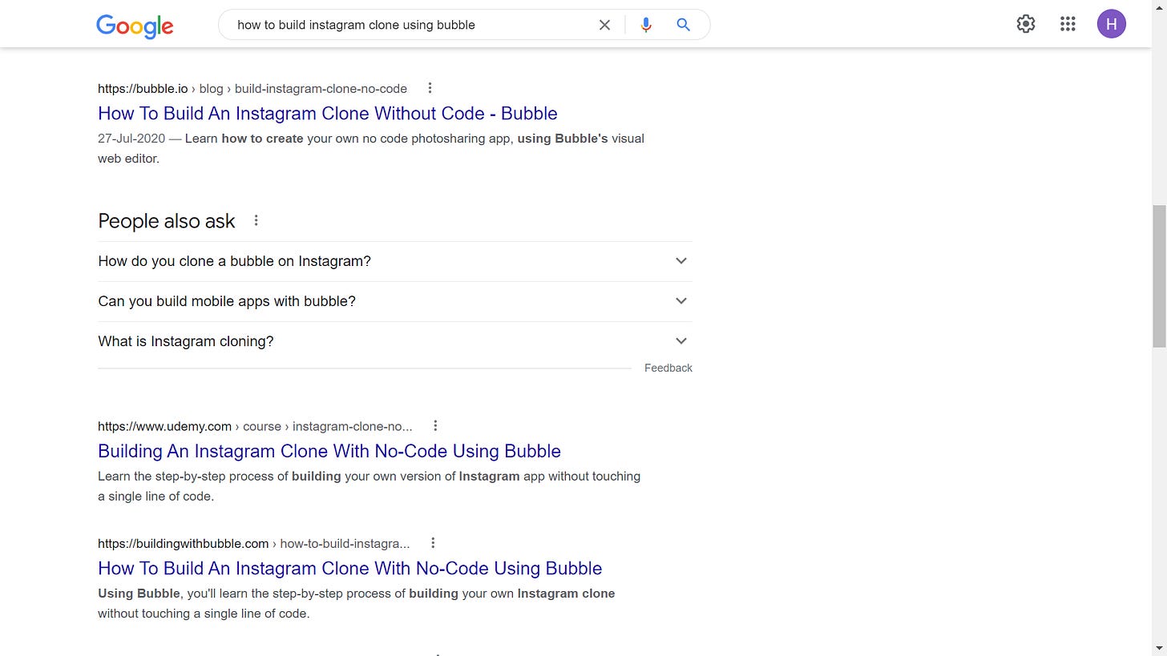Viewport: 1167px width, 656px height.
Task: Open three-dot menu beside buildingwithbubble.com result
Action: click(x=433, y=543)
